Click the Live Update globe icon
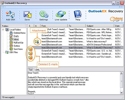The width and height of the screenshot is (125, 100). click(61, 14)
